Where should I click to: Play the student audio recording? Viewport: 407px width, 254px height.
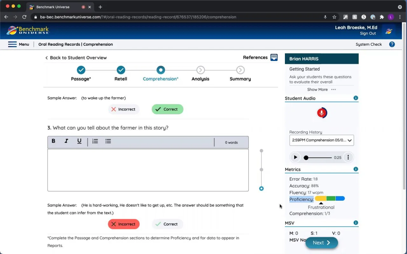(295, 157)
